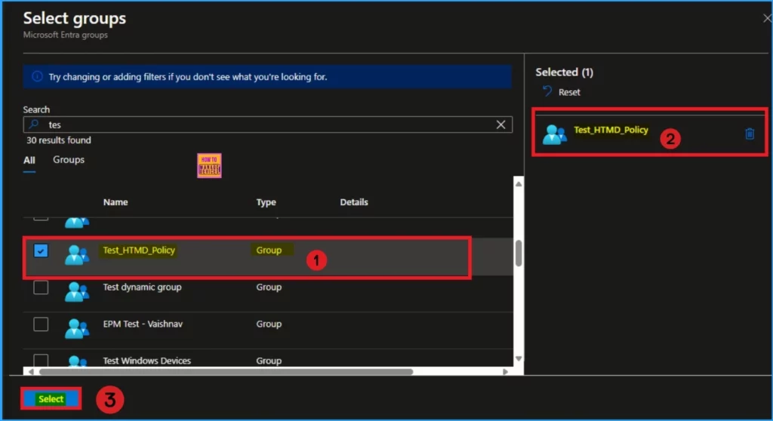Click the Details column header

pyautogui.click(x=354, y=202)
